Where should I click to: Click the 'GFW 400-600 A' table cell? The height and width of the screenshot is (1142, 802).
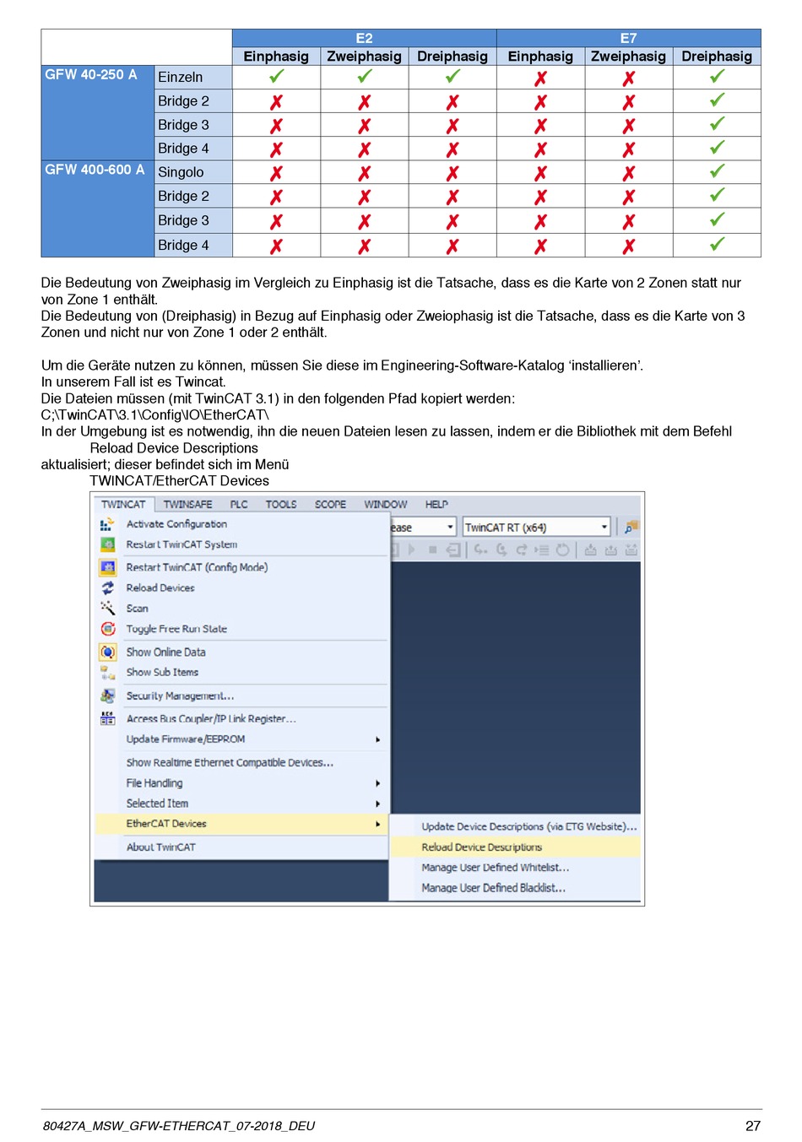pos(97,208)
